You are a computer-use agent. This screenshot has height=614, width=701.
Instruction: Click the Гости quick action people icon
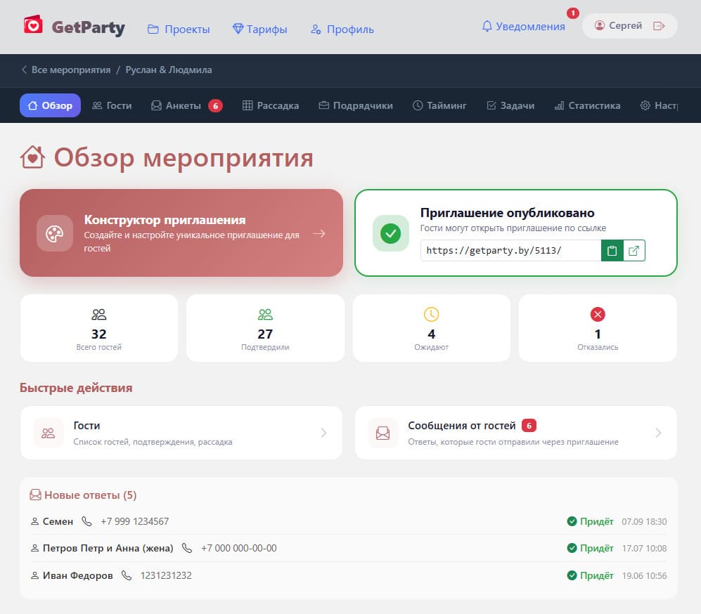(x=49, y=433)
